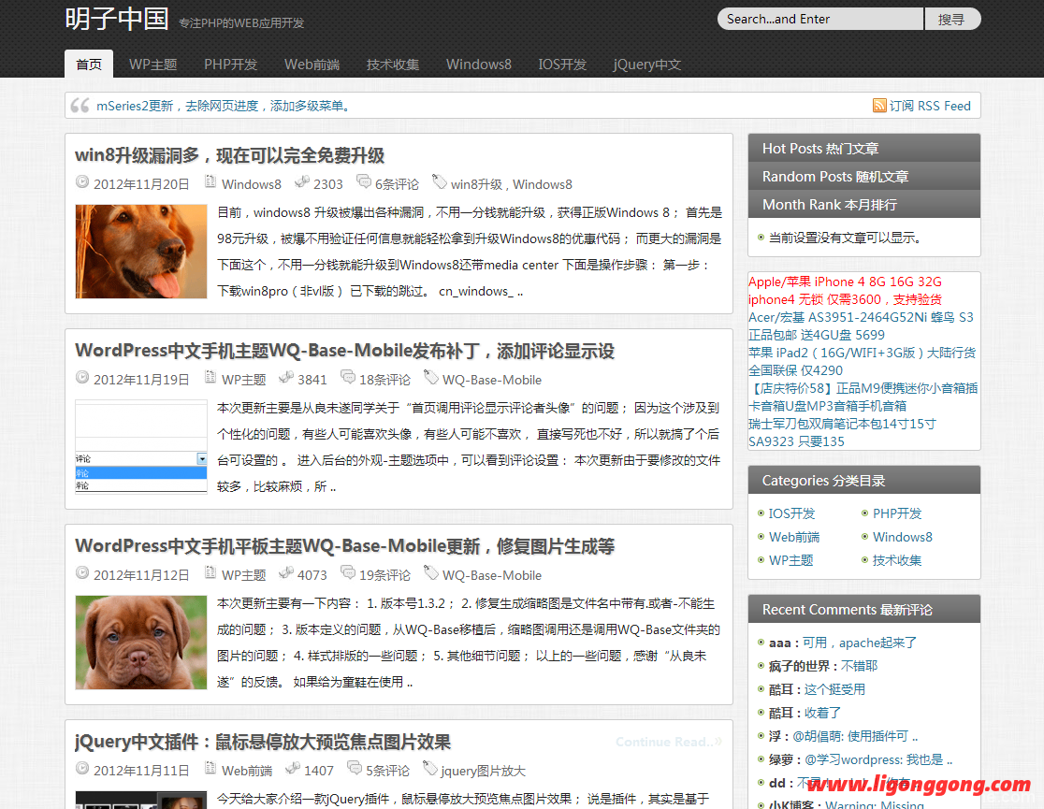1044x809 pixels.
Task: Open 苹果 iPad2 ad link
Action: 863,361
